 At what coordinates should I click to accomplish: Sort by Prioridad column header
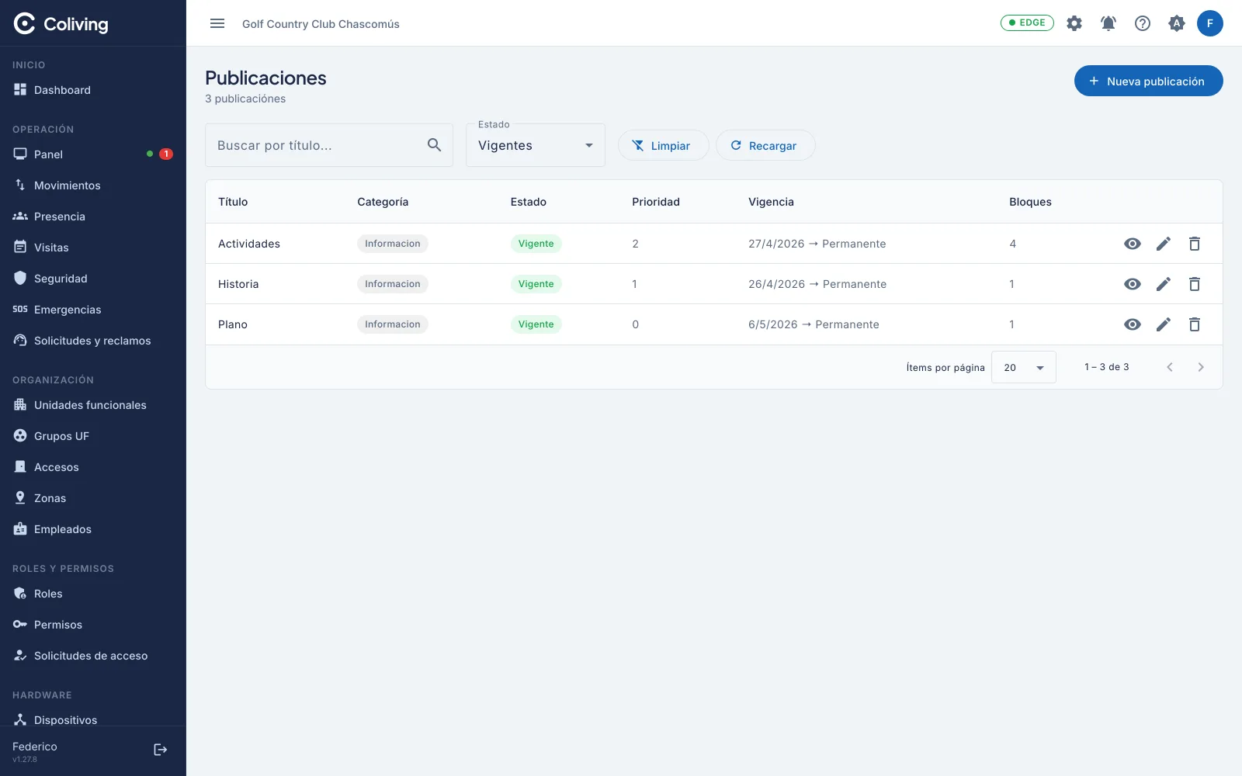point(656,202)
